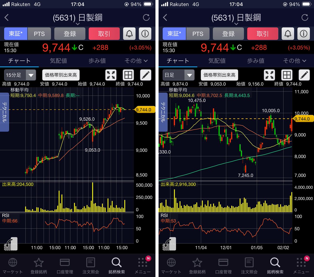
Task: Select チャート tab on left screen
Action: (x=19, y=61)
